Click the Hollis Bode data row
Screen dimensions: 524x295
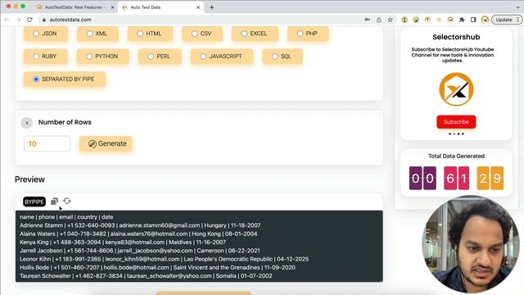click(x=157, y=268)
